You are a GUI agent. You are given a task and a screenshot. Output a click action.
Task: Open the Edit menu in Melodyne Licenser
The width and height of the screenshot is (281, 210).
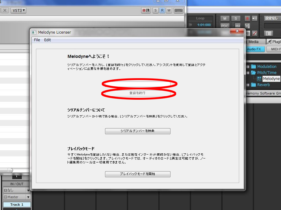(48, 40)
